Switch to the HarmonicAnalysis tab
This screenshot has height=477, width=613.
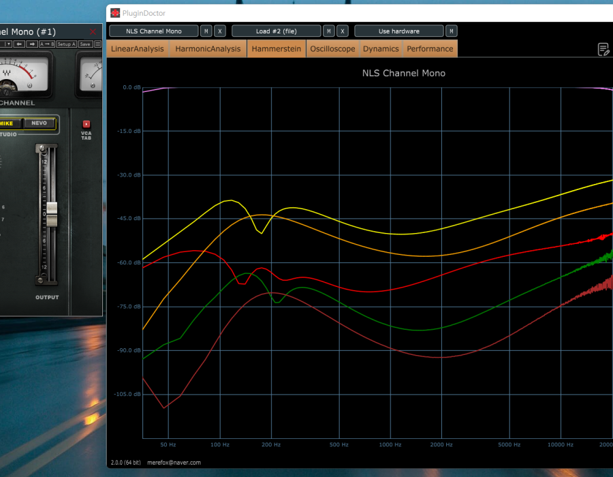[208, 49]
